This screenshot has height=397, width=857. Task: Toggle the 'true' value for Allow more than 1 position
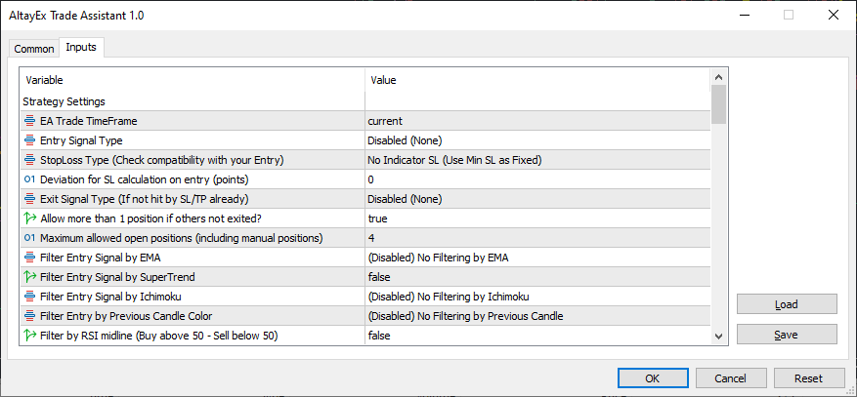[537, 218]
